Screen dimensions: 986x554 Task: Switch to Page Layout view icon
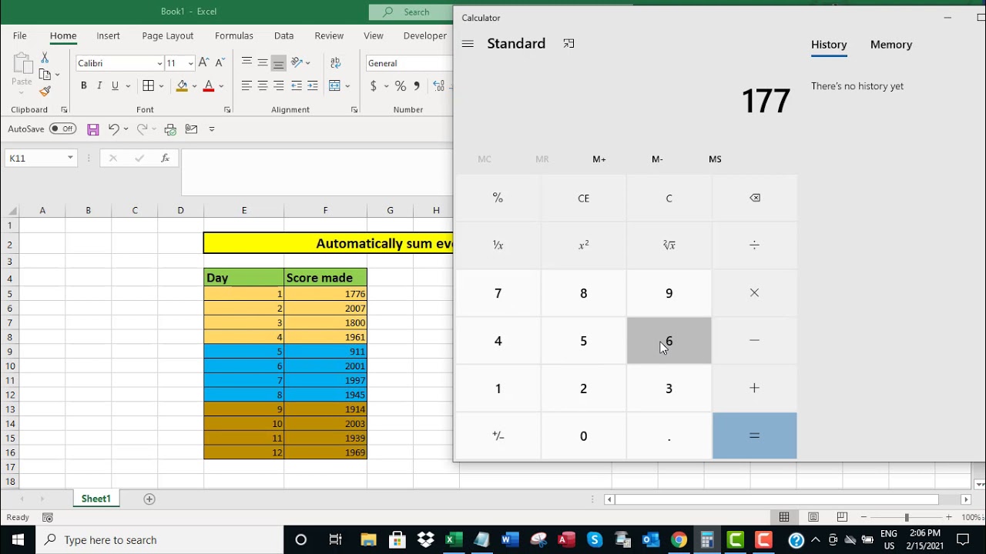(x=813, y=517)
